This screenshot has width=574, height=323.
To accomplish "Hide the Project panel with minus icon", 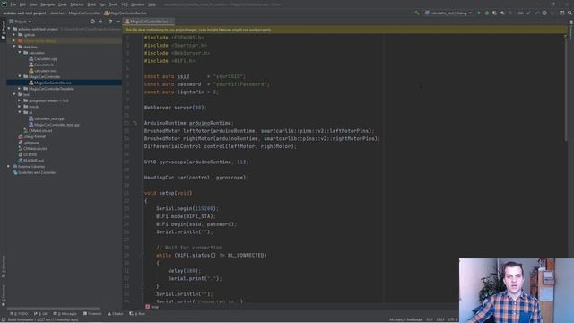I will click(x=117, y=22).
